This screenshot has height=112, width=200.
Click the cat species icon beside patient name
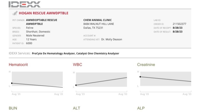pyautogui.click(x=15, y=13)
